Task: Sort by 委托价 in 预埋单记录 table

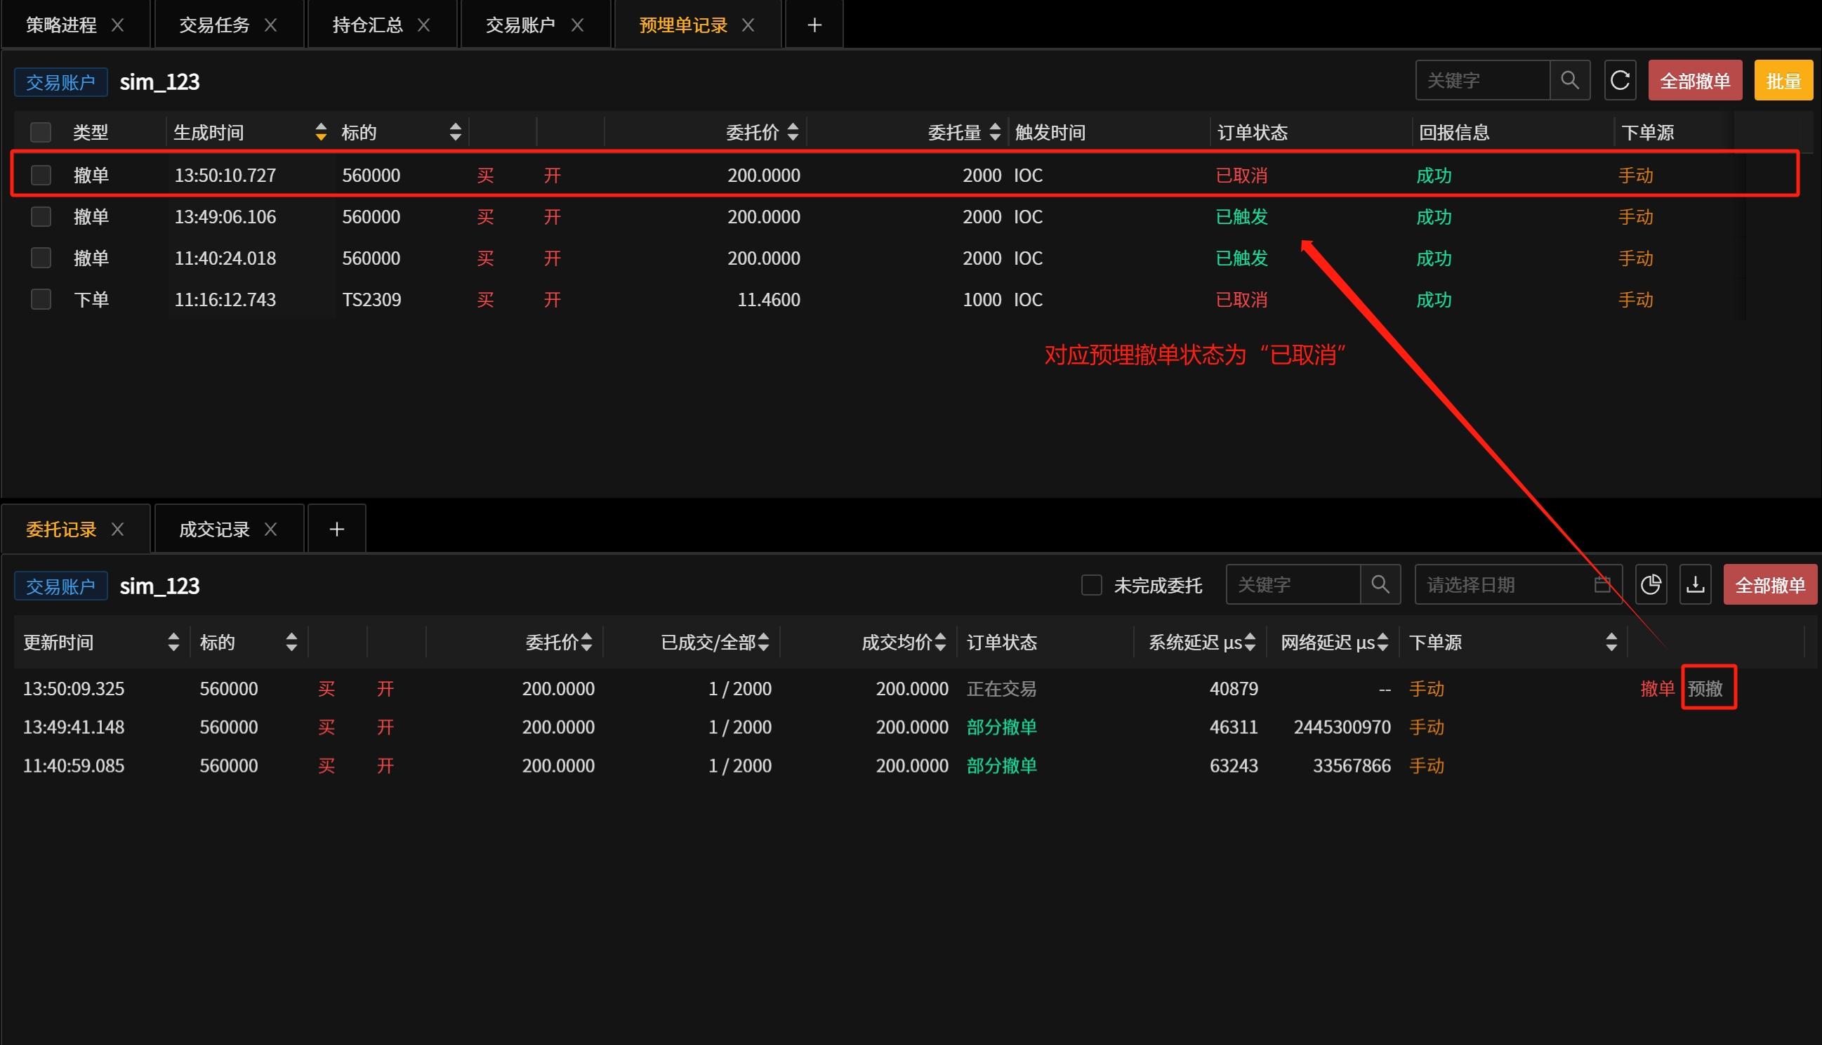Action: click(793, 132)
